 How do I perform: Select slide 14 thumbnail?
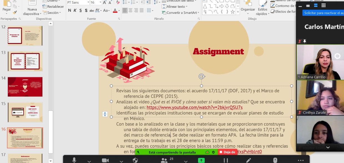(25, 87)
